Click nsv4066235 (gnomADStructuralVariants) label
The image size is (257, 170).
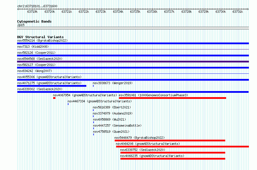click(x=152, y=156)
